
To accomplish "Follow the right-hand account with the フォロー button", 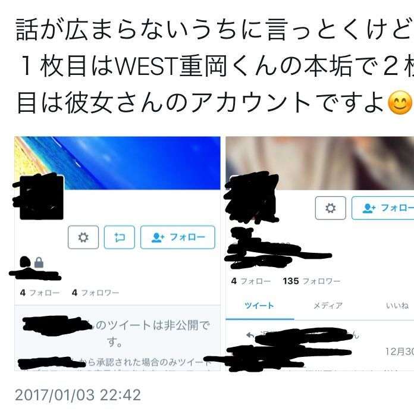I will [383, 208].
